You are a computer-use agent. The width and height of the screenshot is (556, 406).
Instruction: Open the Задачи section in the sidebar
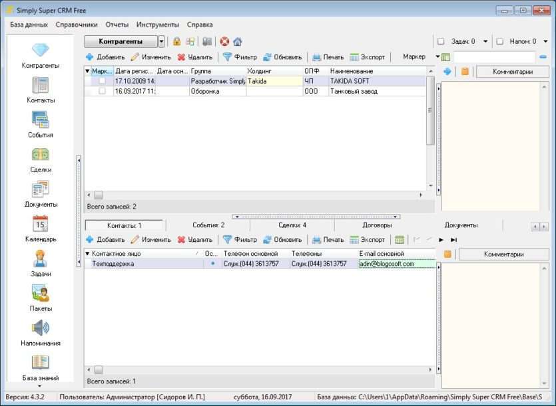41,263
